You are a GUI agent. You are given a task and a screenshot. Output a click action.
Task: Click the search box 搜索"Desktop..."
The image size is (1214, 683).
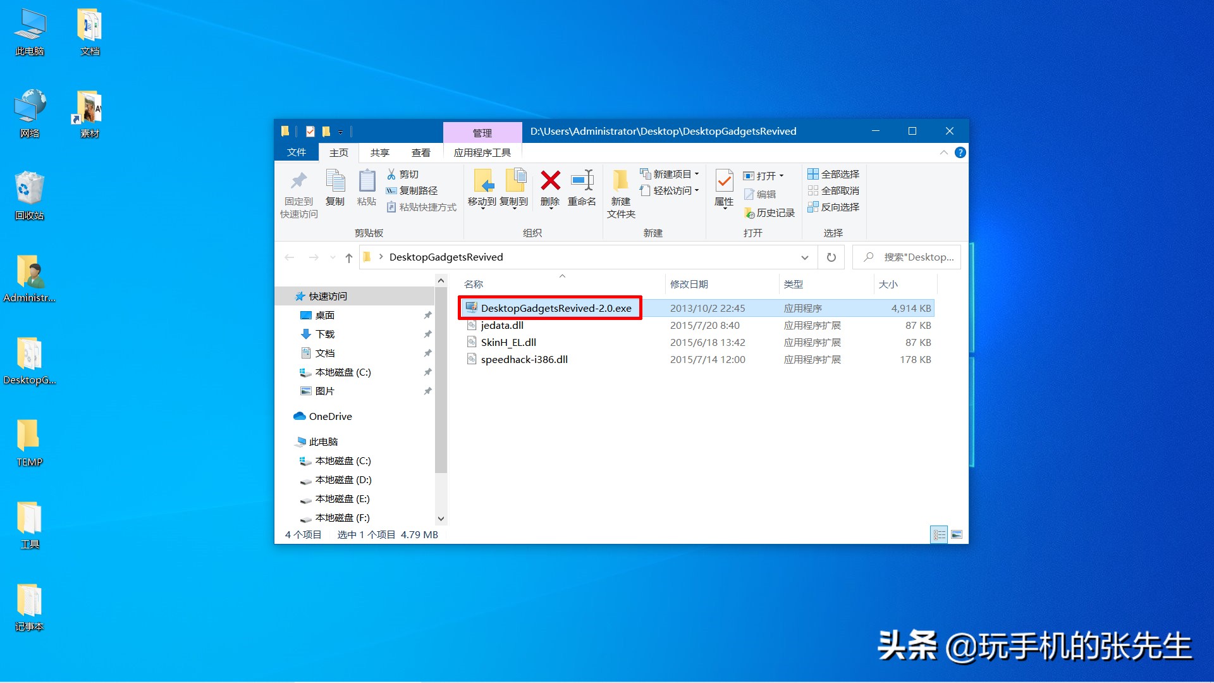pyautogui.click(x=907, y=257)
